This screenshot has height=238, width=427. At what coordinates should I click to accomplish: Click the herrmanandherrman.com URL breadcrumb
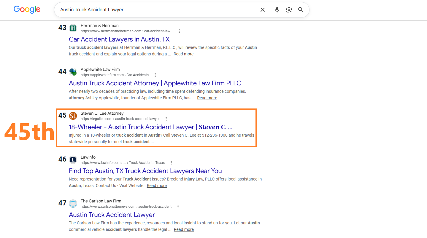point(127,31)
